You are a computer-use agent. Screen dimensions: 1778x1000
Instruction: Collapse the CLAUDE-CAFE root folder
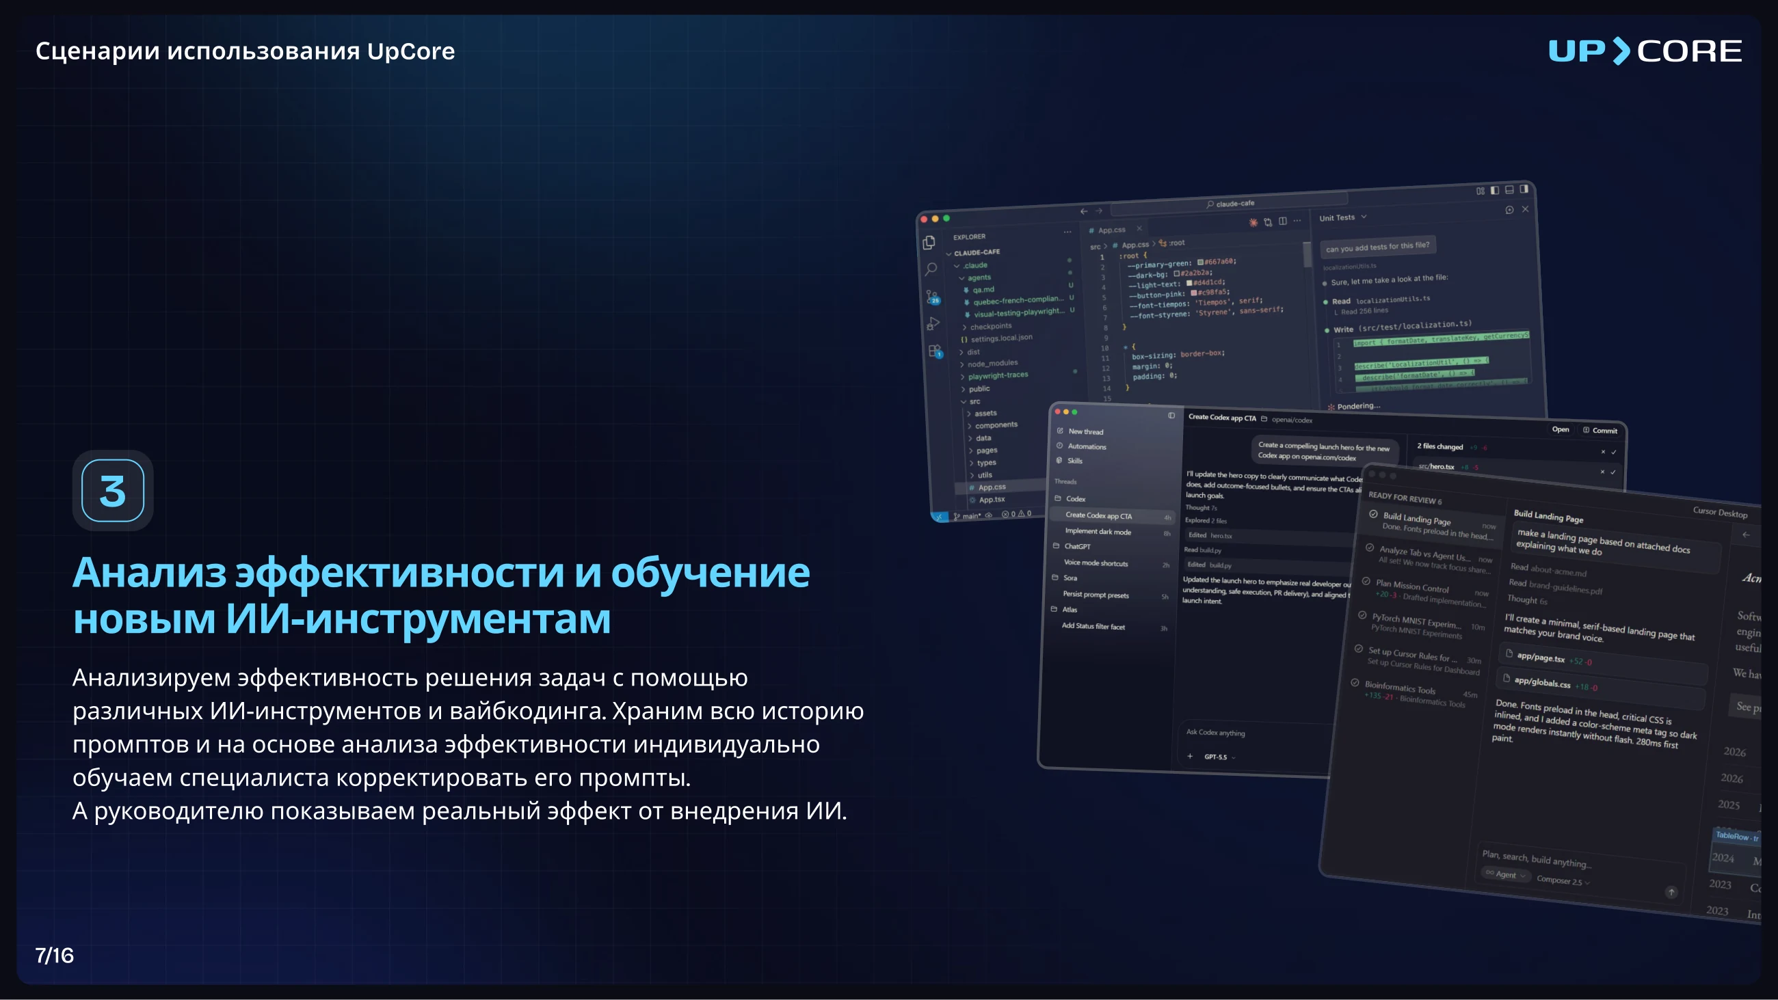[948, 254]
